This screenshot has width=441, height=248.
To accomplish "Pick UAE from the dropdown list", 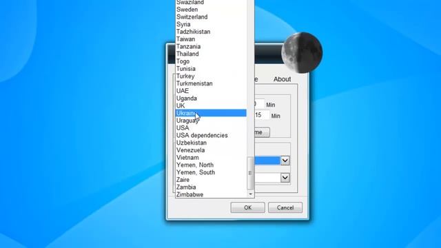I will point(211,91).
